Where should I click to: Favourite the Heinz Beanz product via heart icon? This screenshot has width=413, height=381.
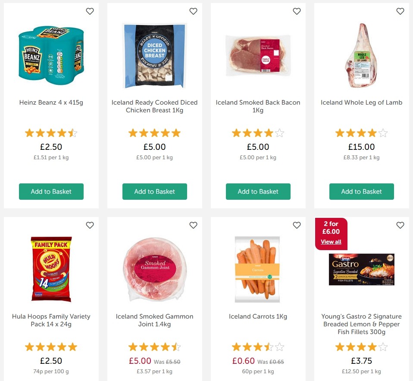tap(90, 11)
